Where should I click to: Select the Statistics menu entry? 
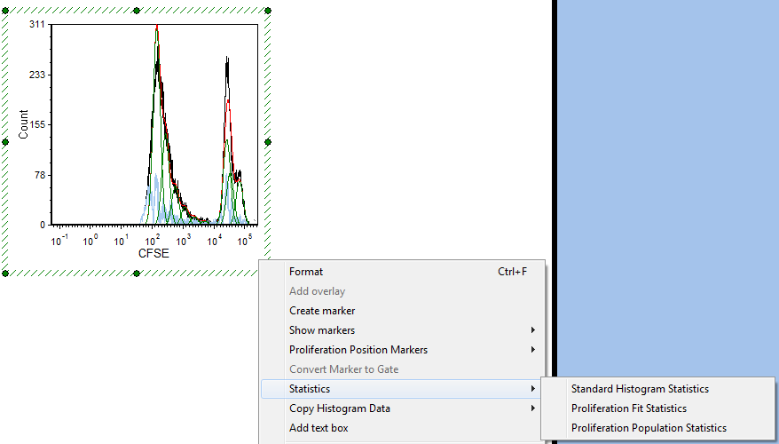403,389
